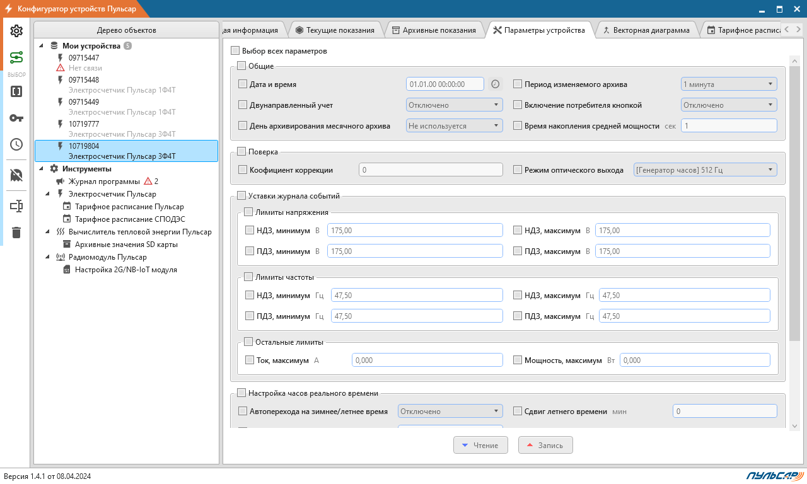Click the lightning icon of device 10719777

tap(61, 124)
